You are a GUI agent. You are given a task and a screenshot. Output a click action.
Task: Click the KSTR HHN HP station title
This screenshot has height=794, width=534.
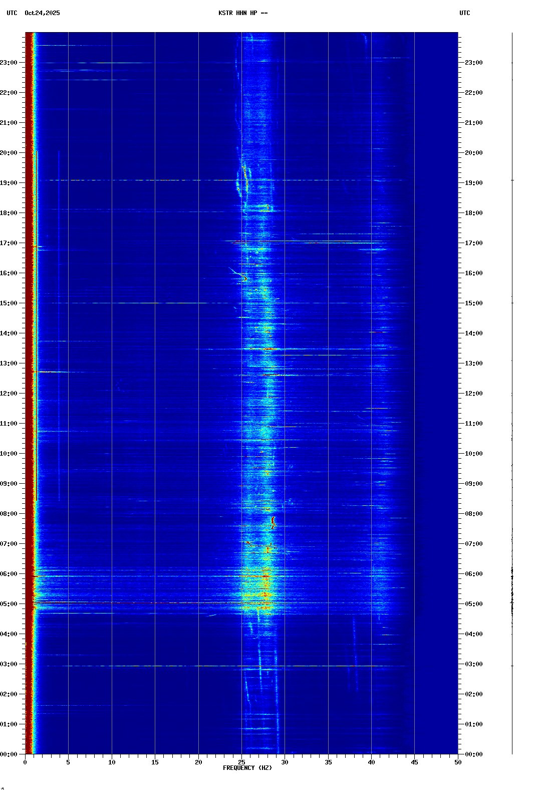click(x=242, y=13)
